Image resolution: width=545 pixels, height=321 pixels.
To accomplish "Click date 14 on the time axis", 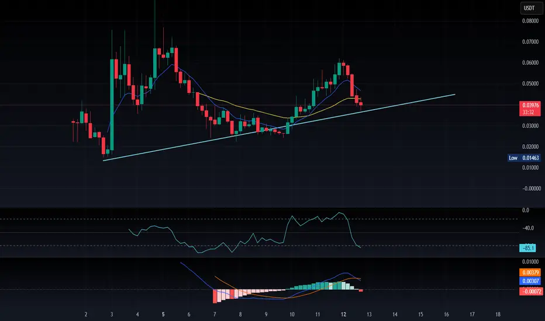I will 395,315.
